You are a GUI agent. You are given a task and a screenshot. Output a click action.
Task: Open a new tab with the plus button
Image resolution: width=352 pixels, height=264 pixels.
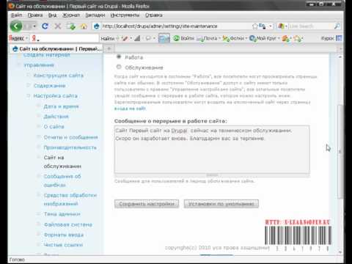(109, 48)
